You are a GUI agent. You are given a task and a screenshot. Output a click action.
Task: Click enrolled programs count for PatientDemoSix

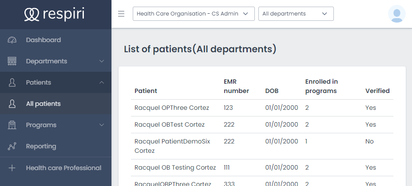pos(307,141)
